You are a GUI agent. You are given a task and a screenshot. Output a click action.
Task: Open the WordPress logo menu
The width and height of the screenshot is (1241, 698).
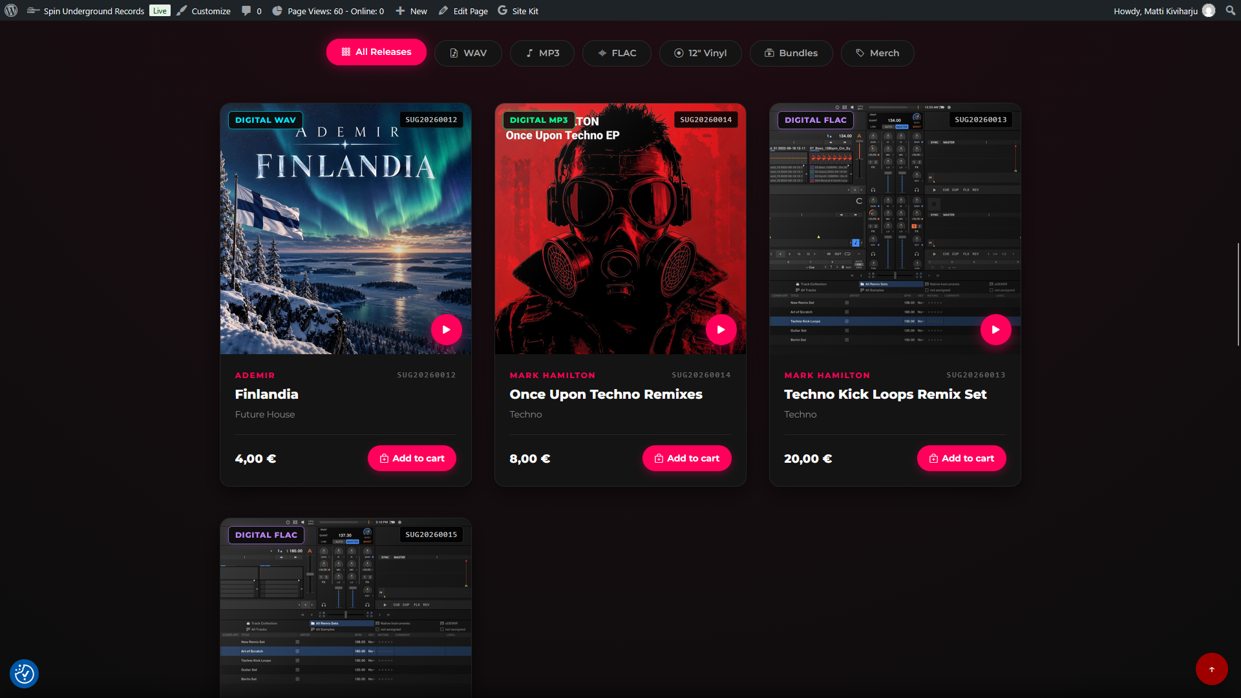click(x=11, y=10)
